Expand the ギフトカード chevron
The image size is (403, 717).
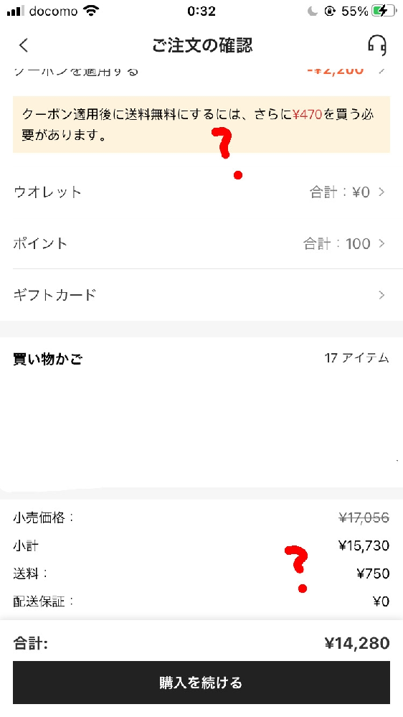pyautogui.click(x=381, y=295)
